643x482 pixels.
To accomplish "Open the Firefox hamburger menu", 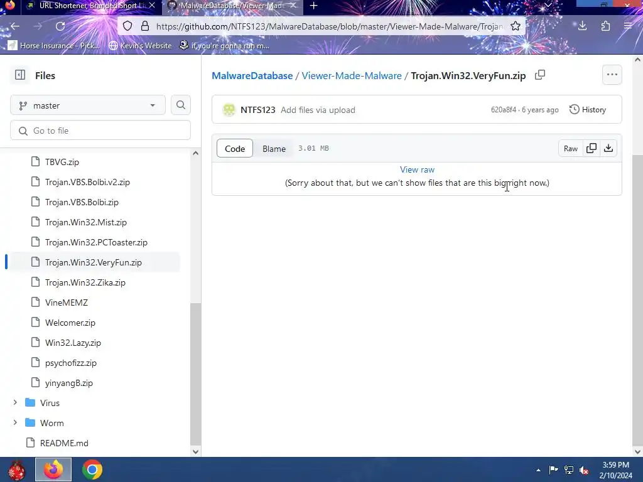I will [x=628, y=26].
